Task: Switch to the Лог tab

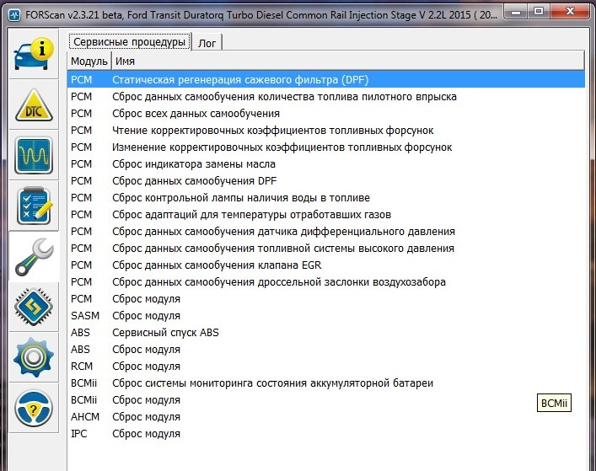Action: 207,42
